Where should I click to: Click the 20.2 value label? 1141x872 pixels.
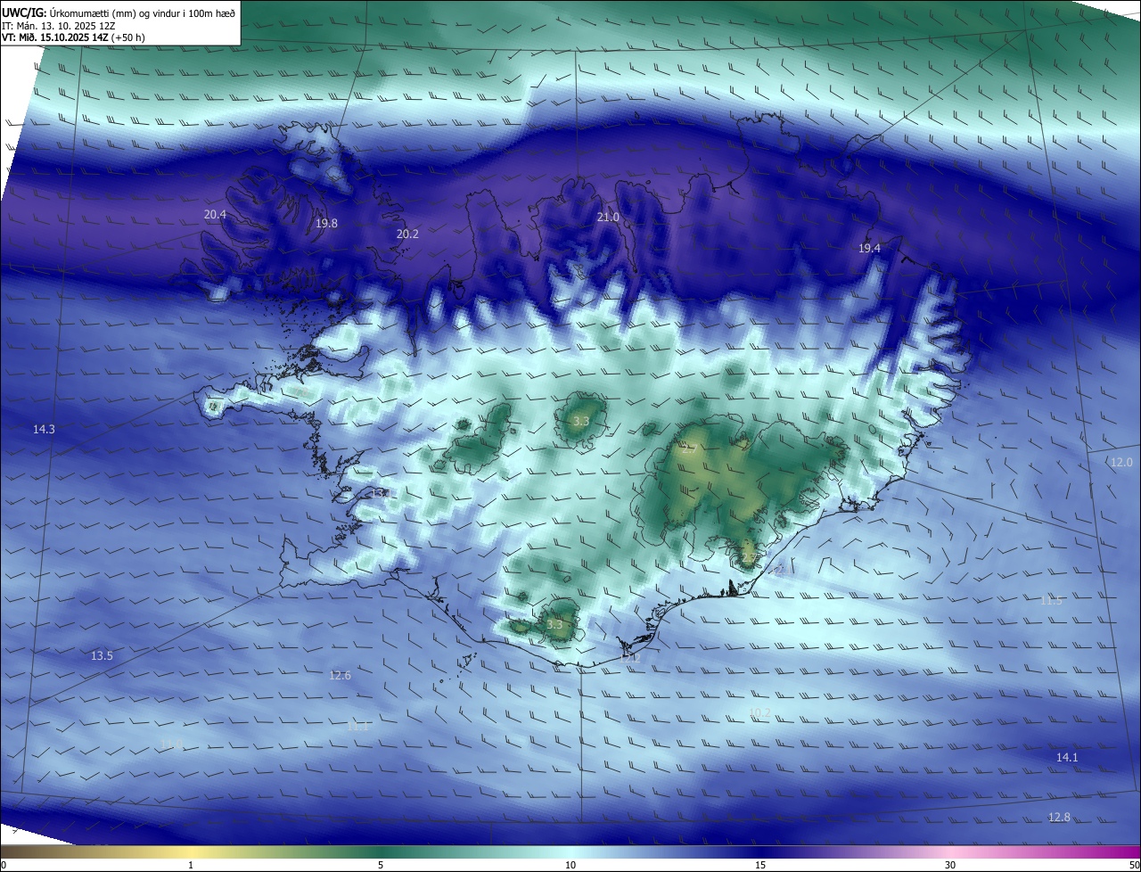(x=407, y=234)
